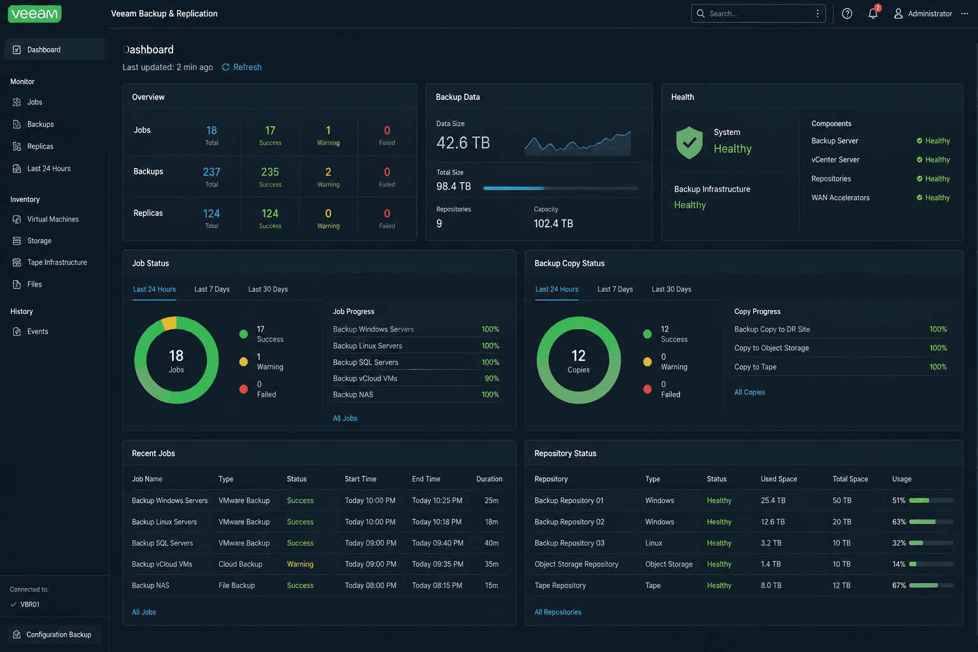
Task: Click the 18 Jobs donut chart
Action: (176, 360)
